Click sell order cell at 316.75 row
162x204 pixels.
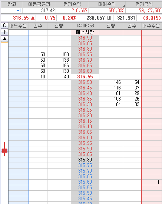point(19,55)
